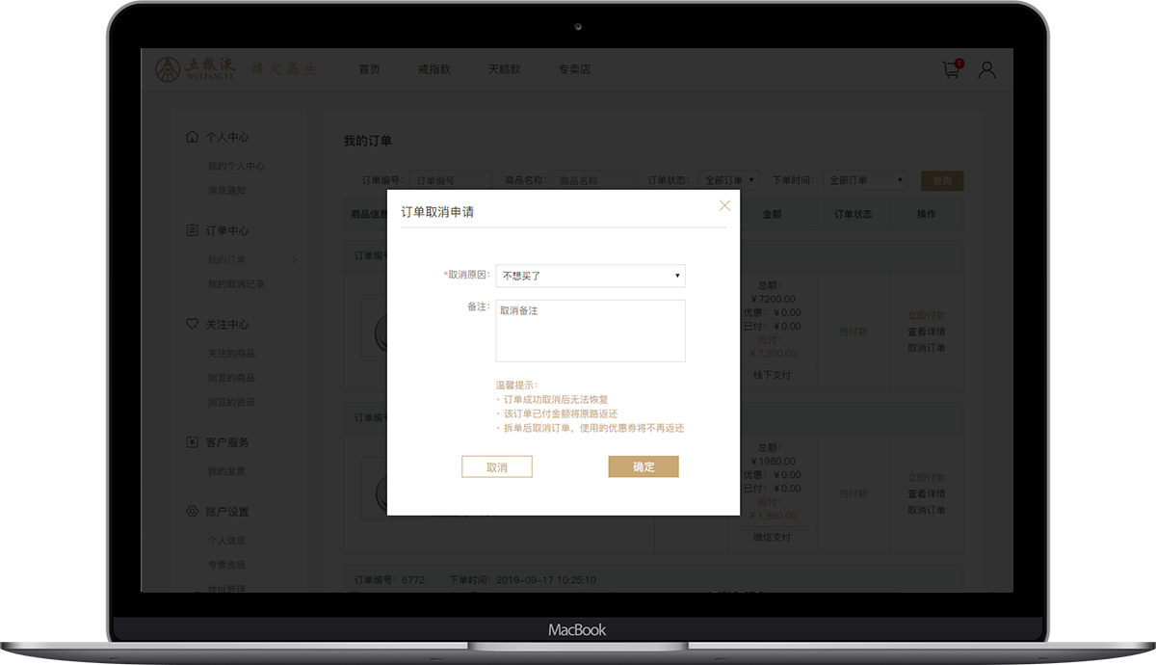Click the 取消 button in dialog
The width and height of the screenshot is (1156, 665).
tap(497, 466)
